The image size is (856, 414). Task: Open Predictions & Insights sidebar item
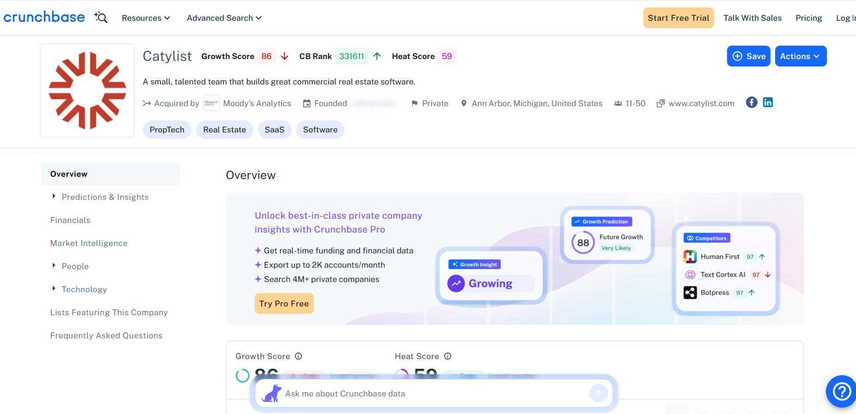(x=105, y=197)
